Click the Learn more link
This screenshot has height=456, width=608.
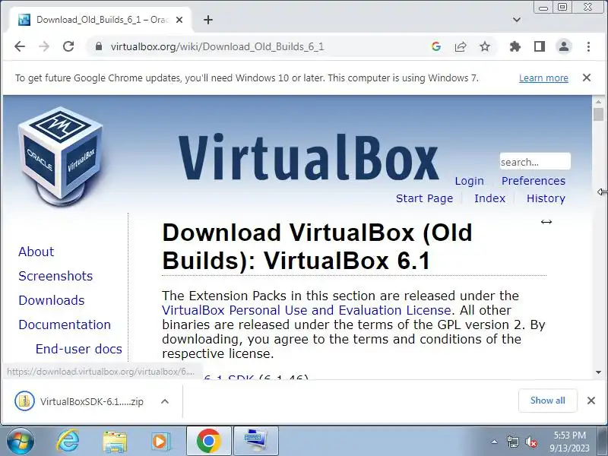(543, 78)
